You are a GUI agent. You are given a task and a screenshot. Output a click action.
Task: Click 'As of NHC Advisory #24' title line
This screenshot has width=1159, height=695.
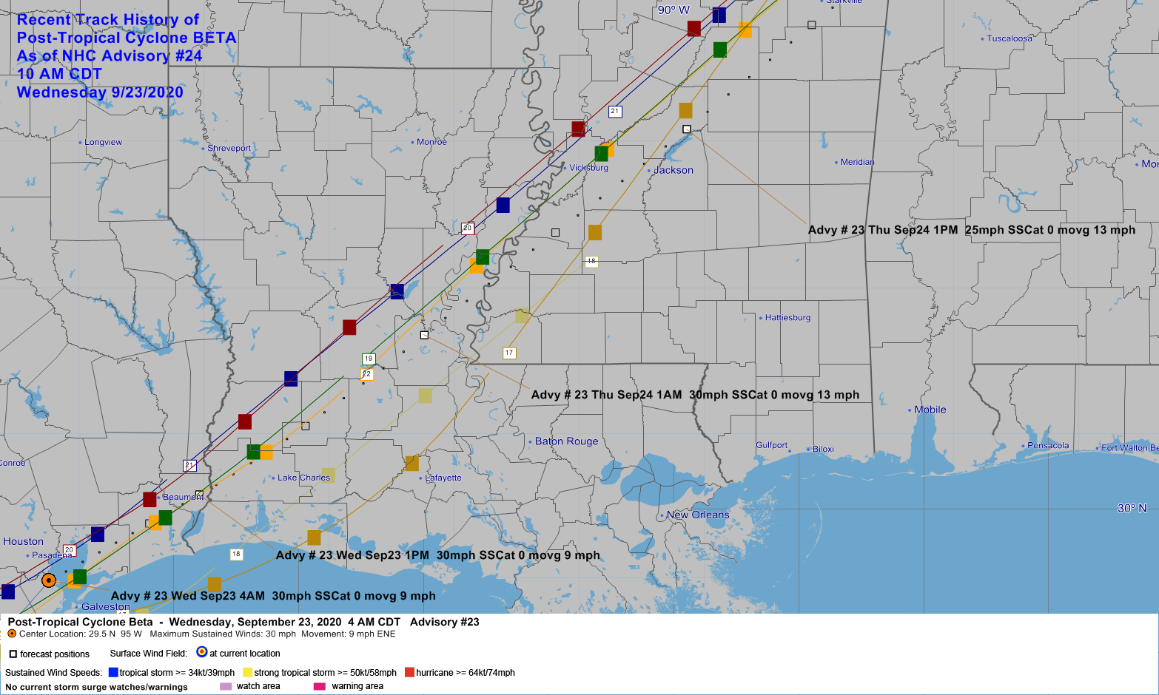pyautogui.click(x=110, y=56)
